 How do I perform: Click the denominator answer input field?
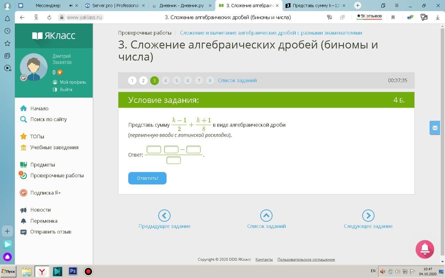point(173,160)
